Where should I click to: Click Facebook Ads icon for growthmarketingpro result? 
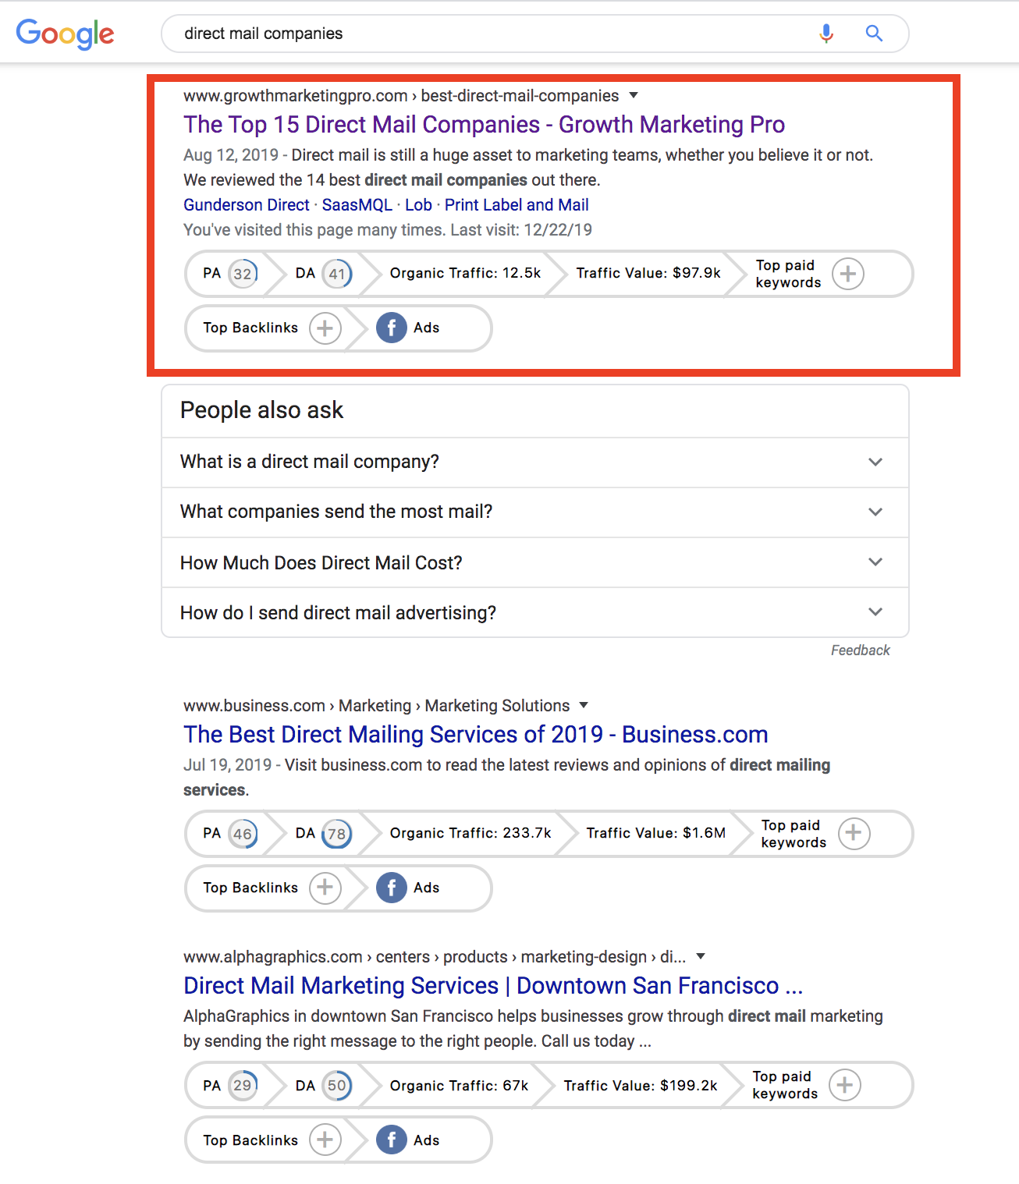point(392,328)
